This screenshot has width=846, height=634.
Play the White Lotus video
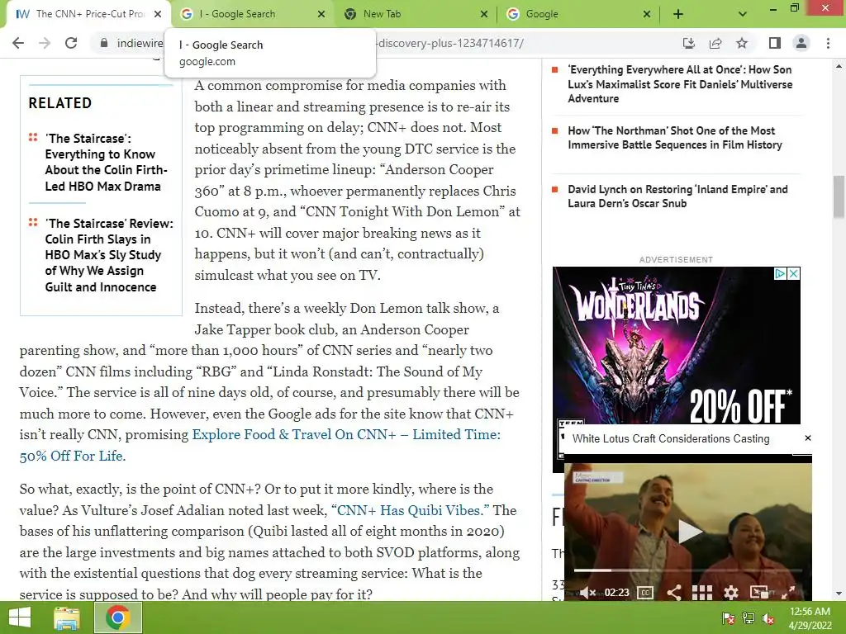click(689, 532)
